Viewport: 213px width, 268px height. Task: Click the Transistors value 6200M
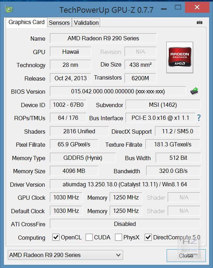click(x=140, y=78)
